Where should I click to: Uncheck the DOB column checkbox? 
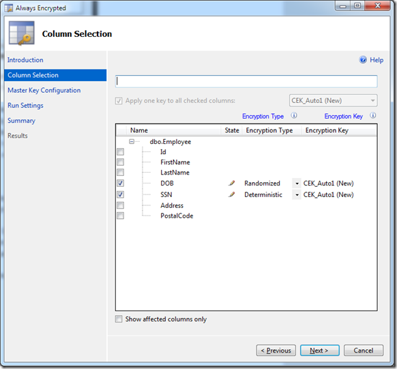pos(120,183)
